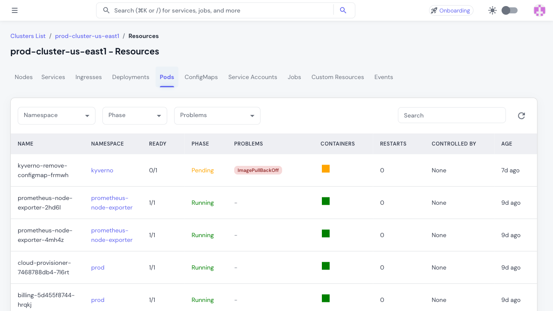Refresh the pods table
Viewport: 553px width, 311px height.
coord(521,115)
